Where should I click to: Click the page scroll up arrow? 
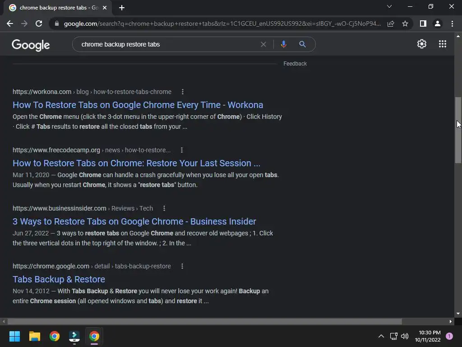(x=458, y=36)
